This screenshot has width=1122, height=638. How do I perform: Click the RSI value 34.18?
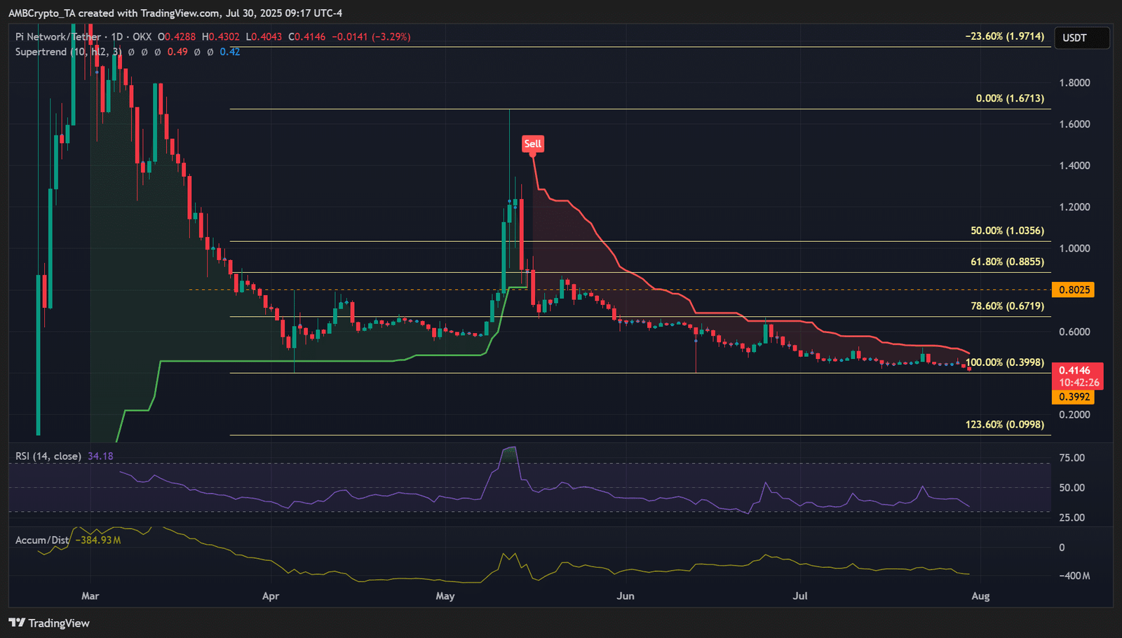pyautogui.click(x=100, y=455)
